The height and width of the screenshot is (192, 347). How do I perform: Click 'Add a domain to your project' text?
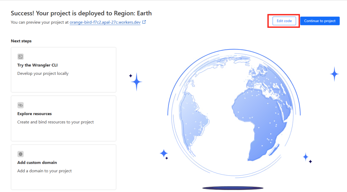pos(44,171)
